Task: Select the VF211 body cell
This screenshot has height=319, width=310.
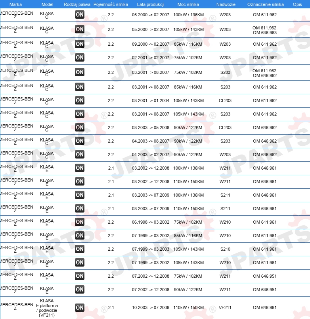Action: coord(225,307)
